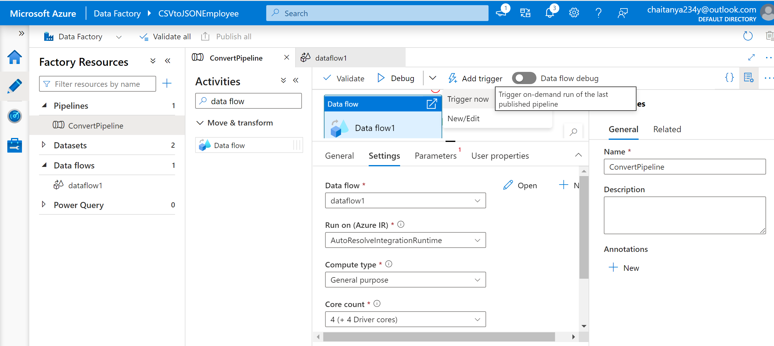Click the magnifier search icon on the canvas
774x346 pixels.
click(x=573, y=131)
